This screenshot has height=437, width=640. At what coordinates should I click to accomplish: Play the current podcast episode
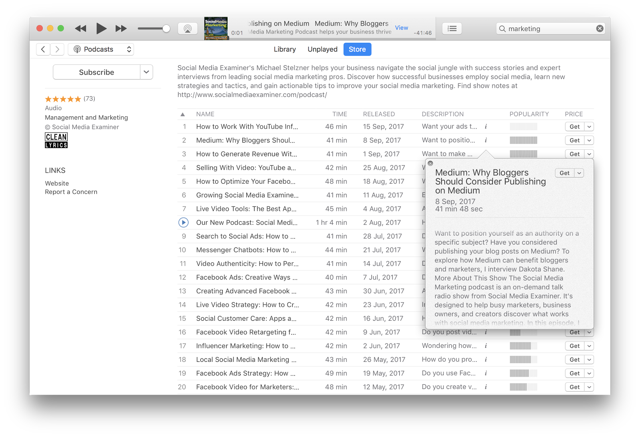coord(101,28)
